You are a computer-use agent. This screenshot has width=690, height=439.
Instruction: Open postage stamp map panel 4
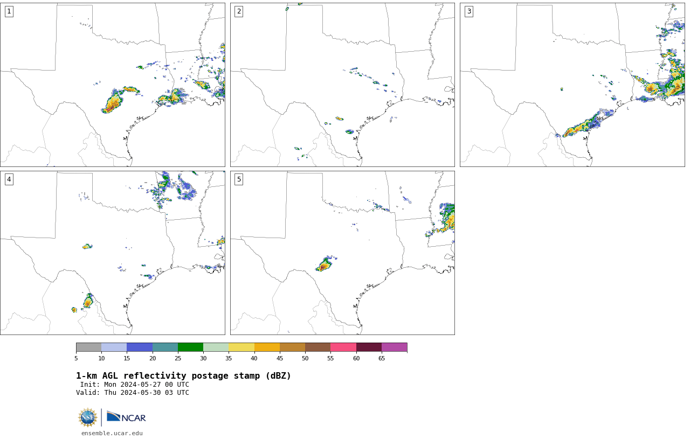click(112, 253)
